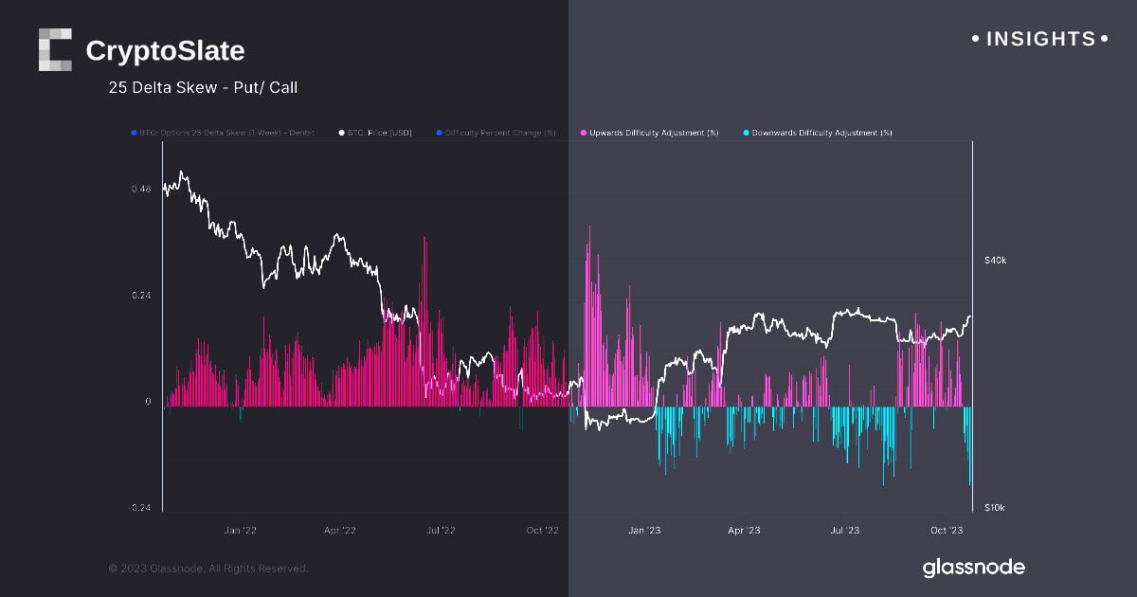Click the INSIGHTS label
1137x597 pixels.
(1040, 39)
